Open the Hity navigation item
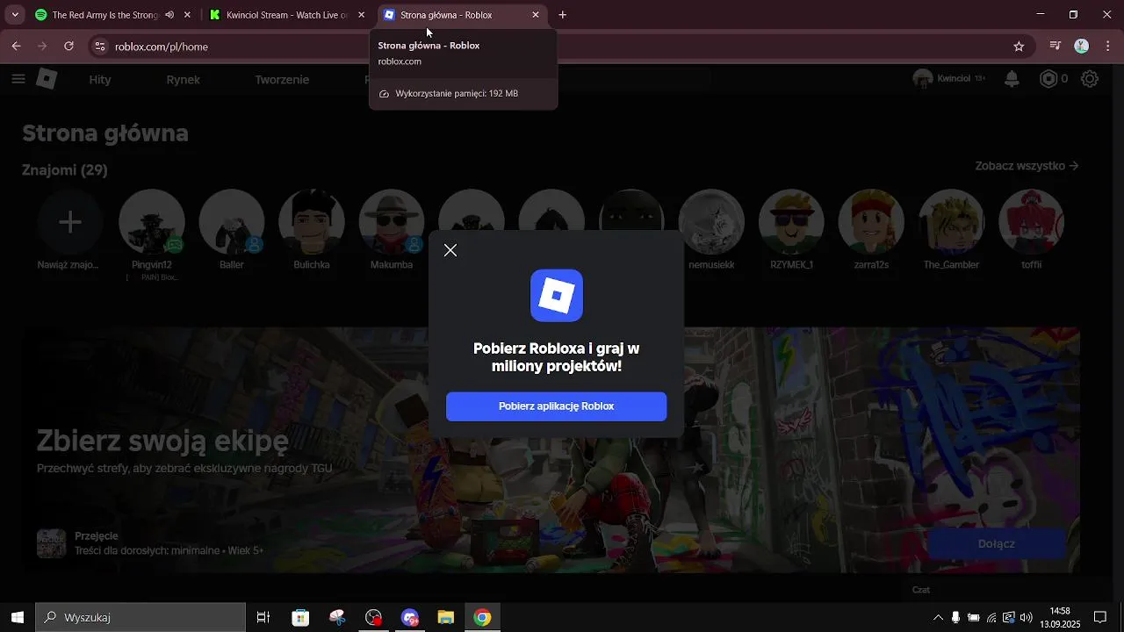Image resolution: width=1124 pixels, height=632 pixels. [x=100, y=80]
